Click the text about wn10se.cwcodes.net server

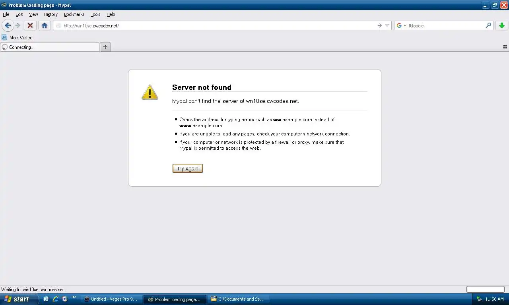click(235, 101)
